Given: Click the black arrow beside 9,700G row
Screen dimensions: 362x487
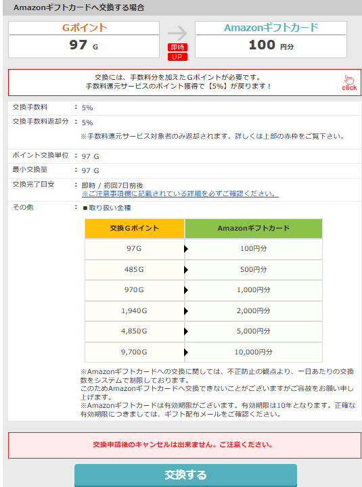Looking at the screenshot, I should pos(186,352).
